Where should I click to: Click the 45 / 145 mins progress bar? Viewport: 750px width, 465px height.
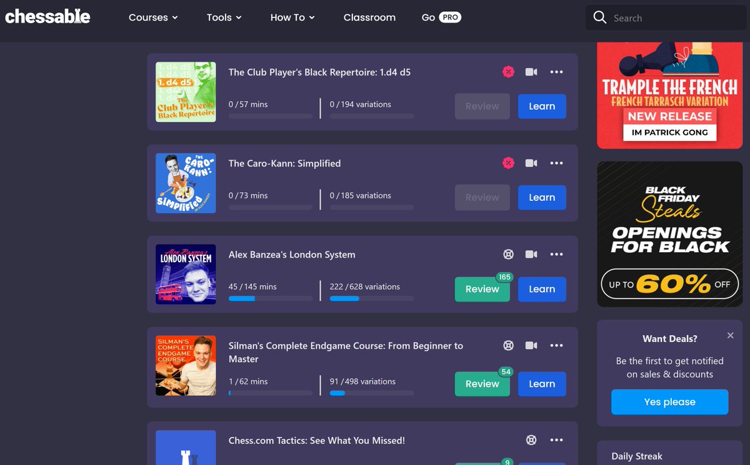click(x=270, y=299)
